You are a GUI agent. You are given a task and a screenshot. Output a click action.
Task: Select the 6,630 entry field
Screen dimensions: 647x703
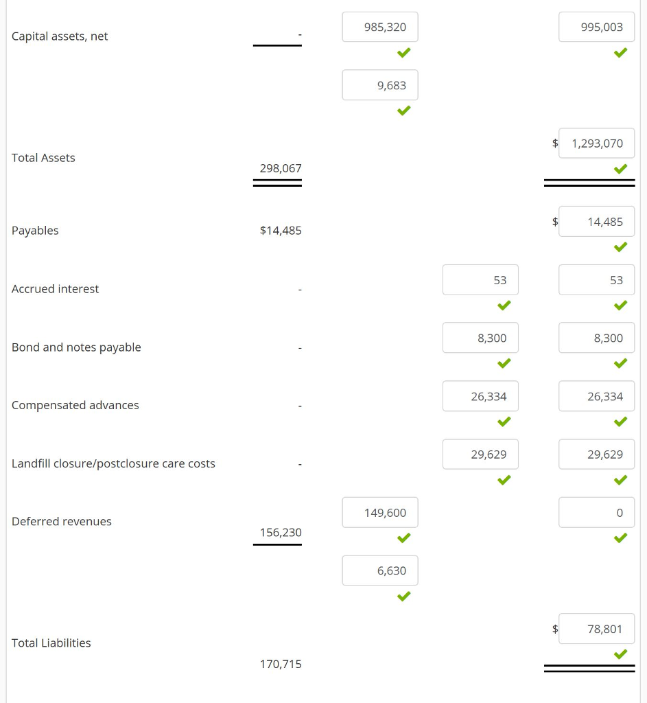pyautogui.click(x=380, y=571)
